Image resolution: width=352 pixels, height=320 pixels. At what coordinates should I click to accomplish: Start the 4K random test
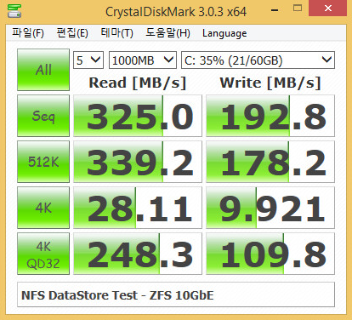tap(43, 208)
